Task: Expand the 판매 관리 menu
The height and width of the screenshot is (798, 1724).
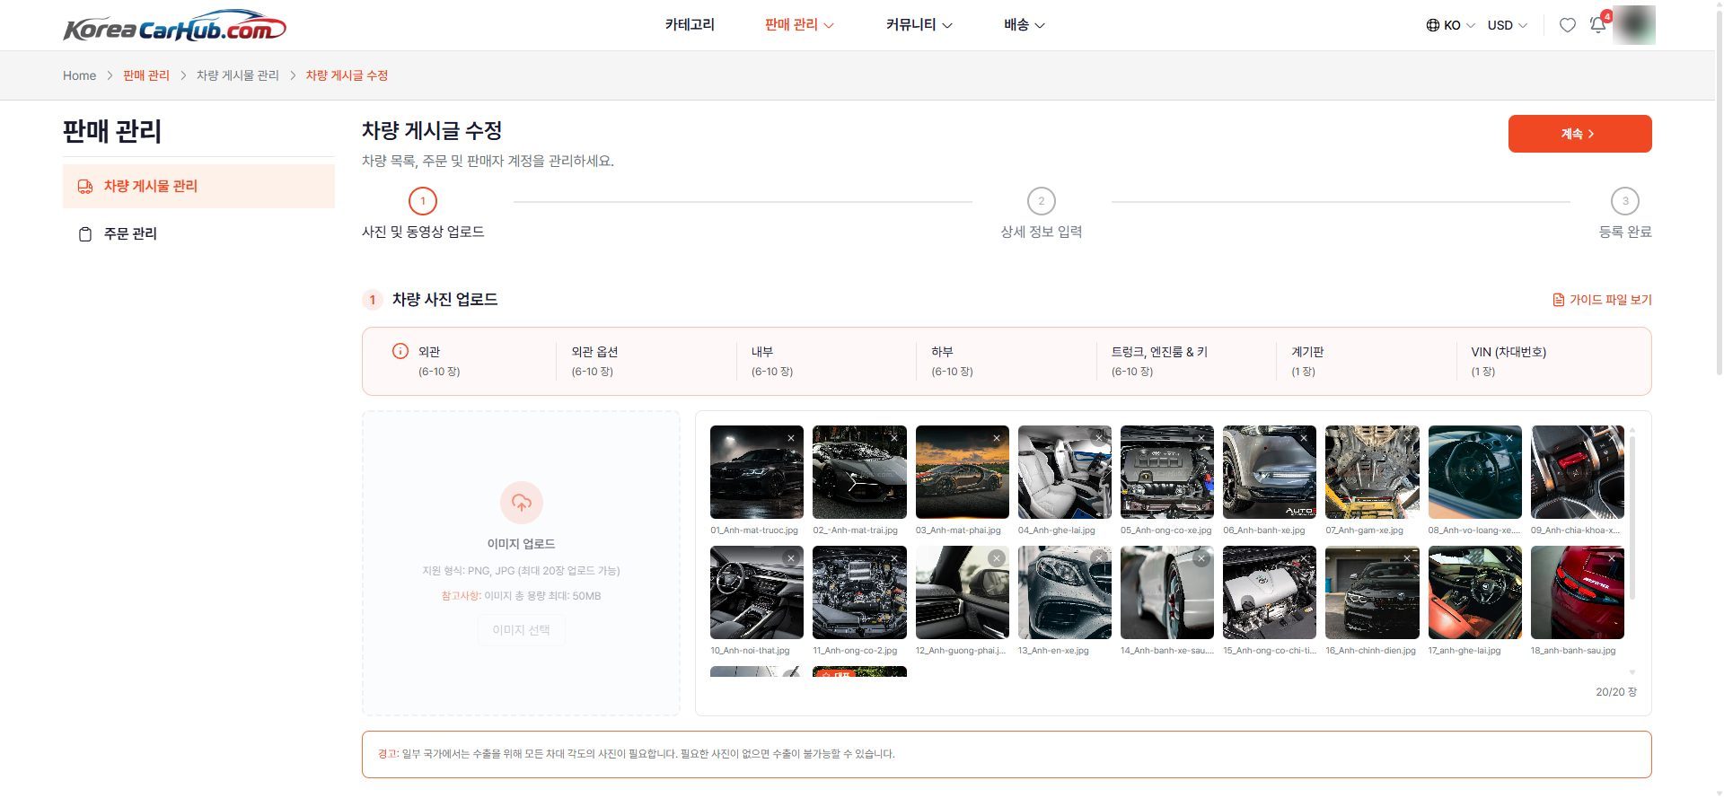Action: pyautogui.click(x=799, y=25)
